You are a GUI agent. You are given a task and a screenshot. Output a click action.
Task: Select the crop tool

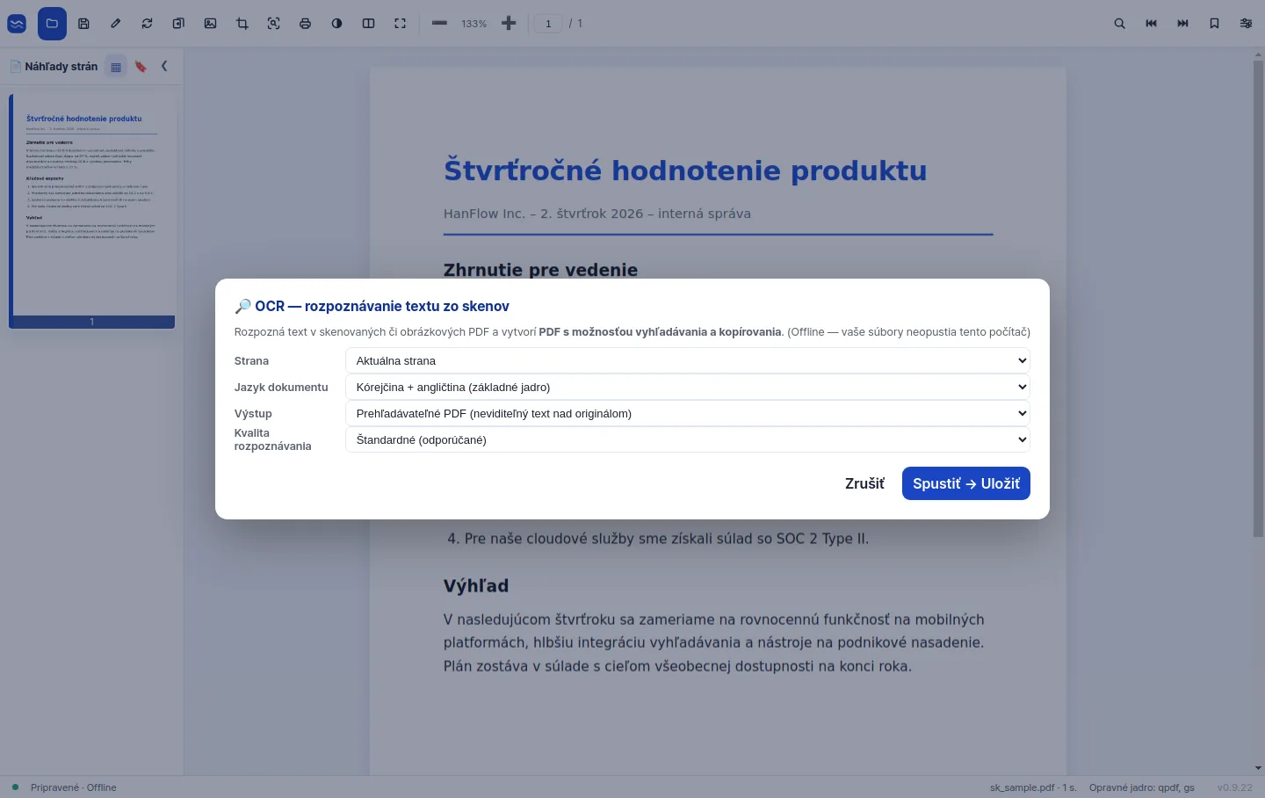pyautogui.click(x=242, y=24)
